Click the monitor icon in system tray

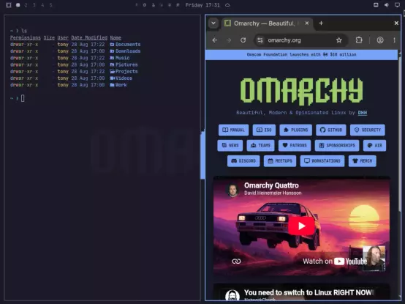click(397, 5)
